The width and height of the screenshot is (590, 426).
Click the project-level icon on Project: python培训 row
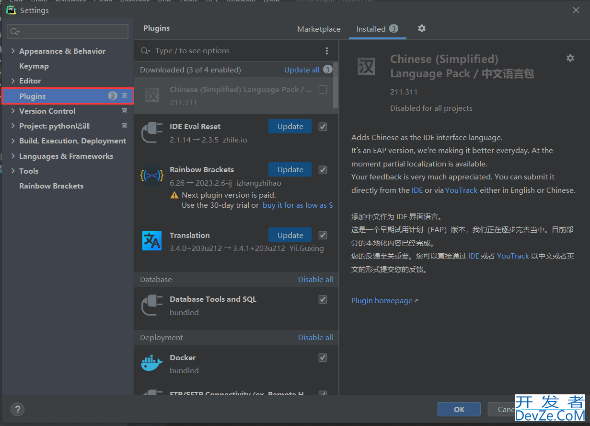coord(125,126)
